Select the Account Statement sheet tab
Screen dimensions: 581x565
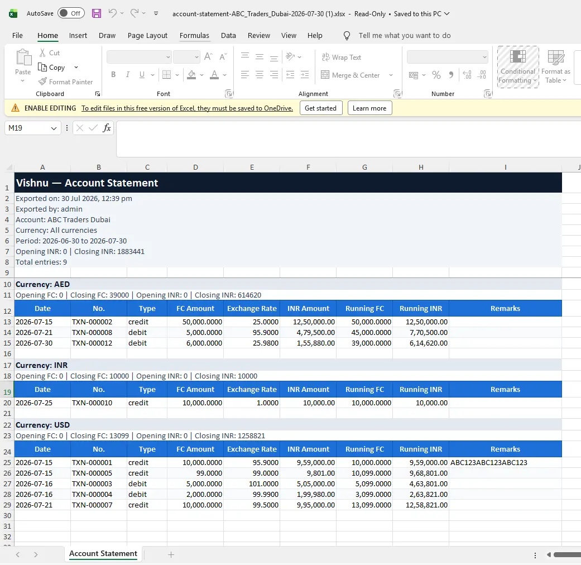[x=103, y=553]
